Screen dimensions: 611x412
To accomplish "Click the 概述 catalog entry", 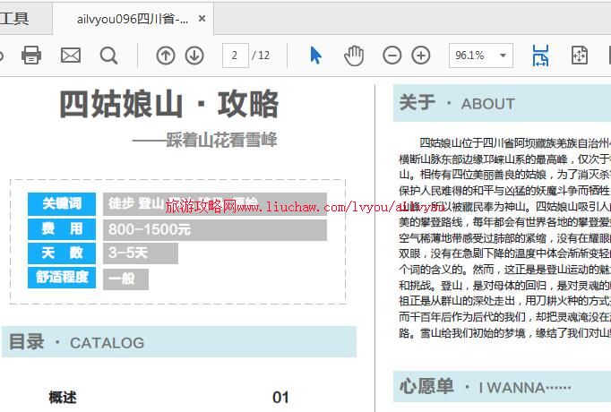I will (63, 397).
